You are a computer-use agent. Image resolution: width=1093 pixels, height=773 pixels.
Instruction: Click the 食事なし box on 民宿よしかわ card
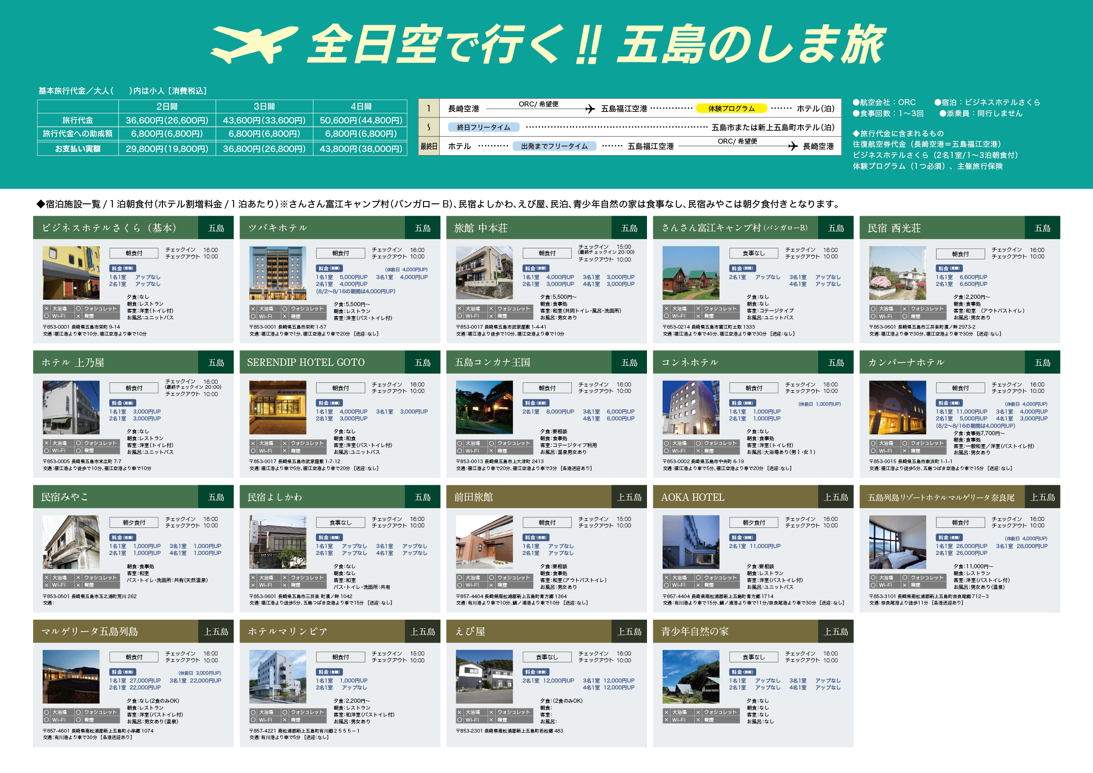(340, 522)
